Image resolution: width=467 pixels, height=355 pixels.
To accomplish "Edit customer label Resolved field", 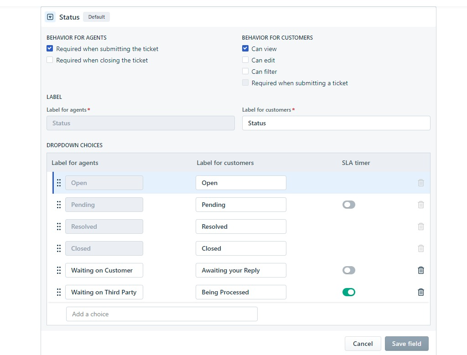I will click(241, 226).
